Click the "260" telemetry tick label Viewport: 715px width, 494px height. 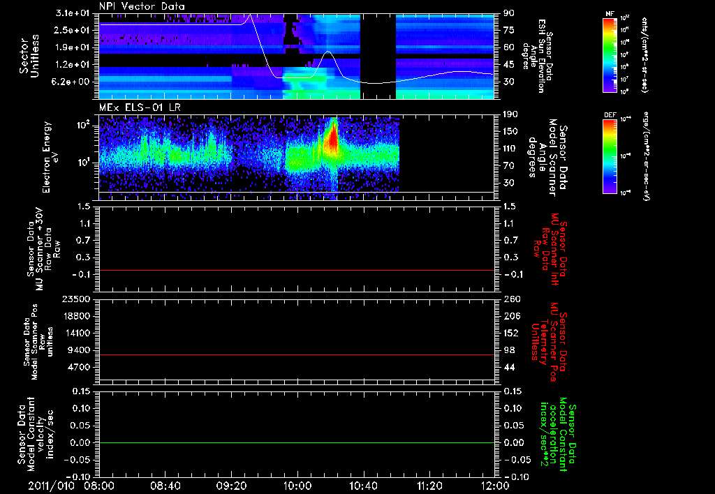click(x=510, y=299)
